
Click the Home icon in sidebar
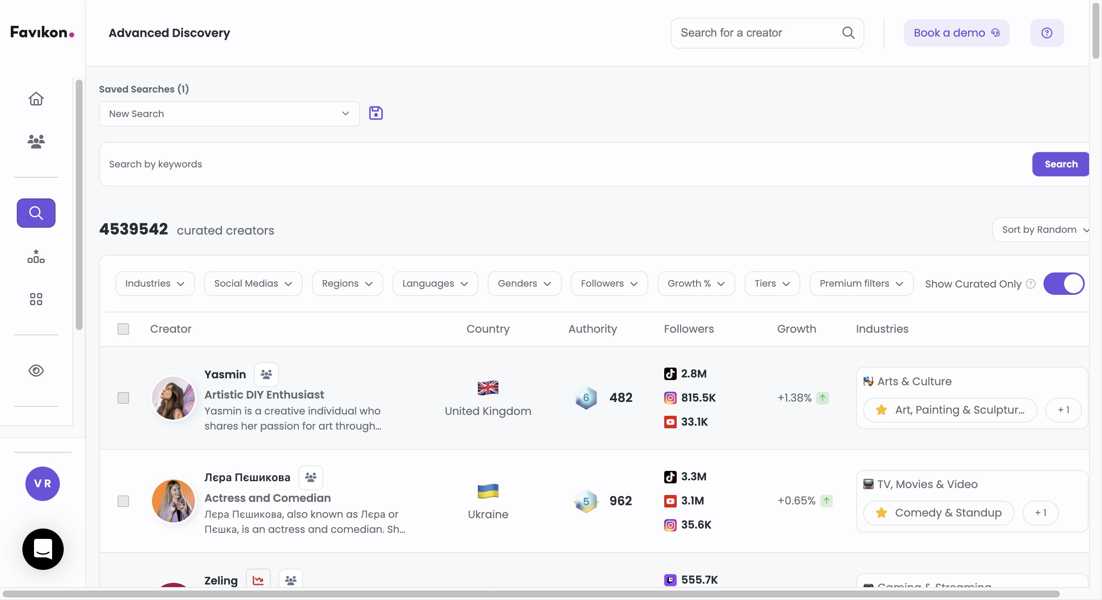pyautogui.click(x=36, y=99)
